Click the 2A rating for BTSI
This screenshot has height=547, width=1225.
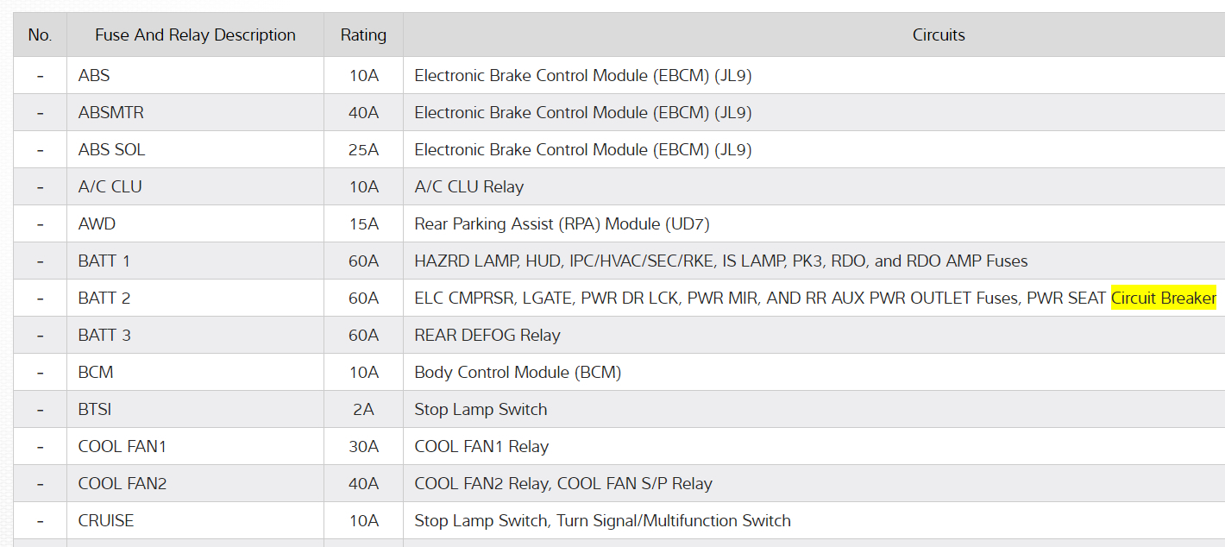click(x=363, y=410)
